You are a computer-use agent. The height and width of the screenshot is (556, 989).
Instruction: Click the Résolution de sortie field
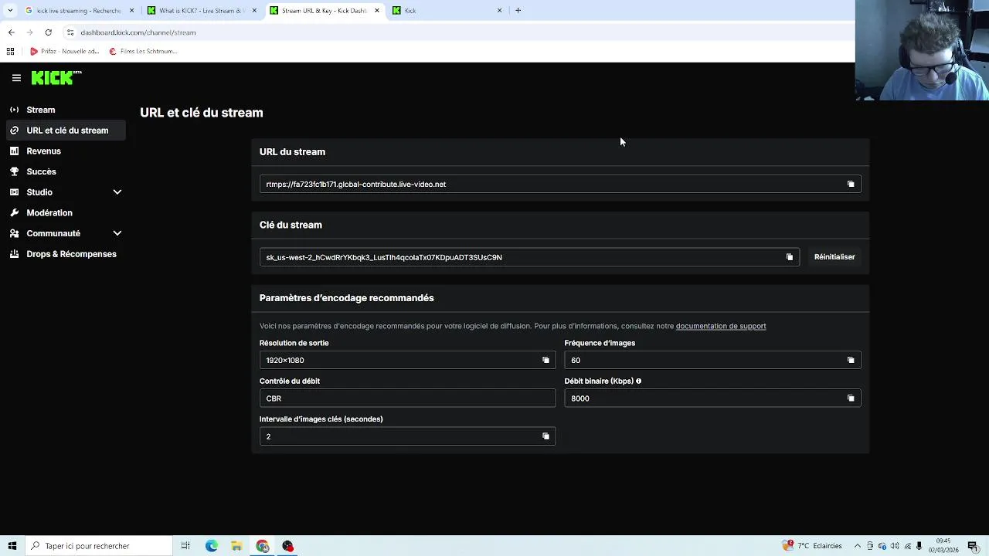pos(407,360)
